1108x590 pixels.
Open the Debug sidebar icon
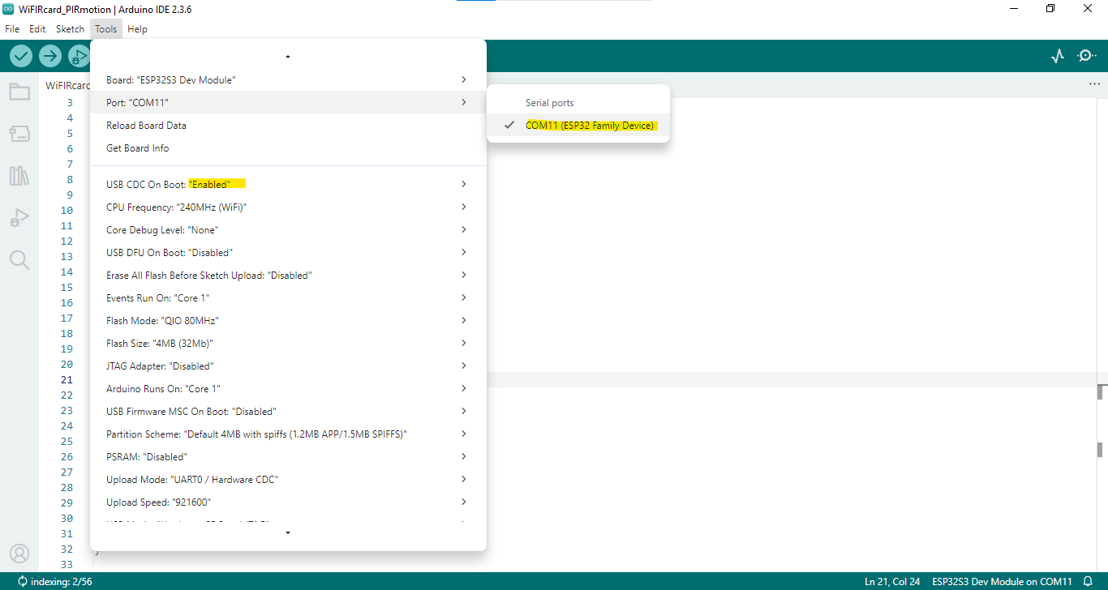pos(19,218)
